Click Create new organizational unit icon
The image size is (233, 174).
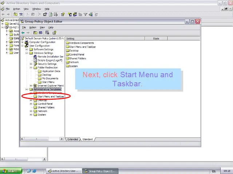(x=80, y=14)
